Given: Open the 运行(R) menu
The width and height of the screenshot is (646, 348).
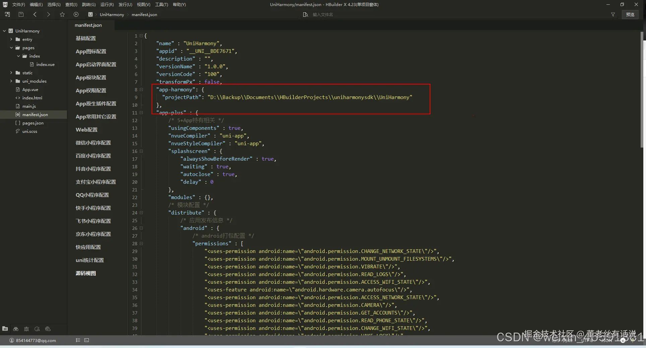Looking at the screenshot, I should 107,4.
